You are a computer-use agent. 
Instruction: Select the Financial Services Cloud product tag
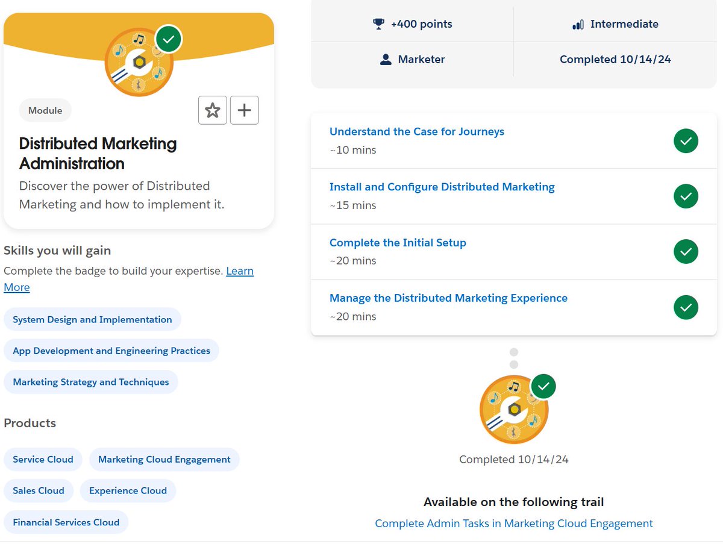click(x=66, y=522)
